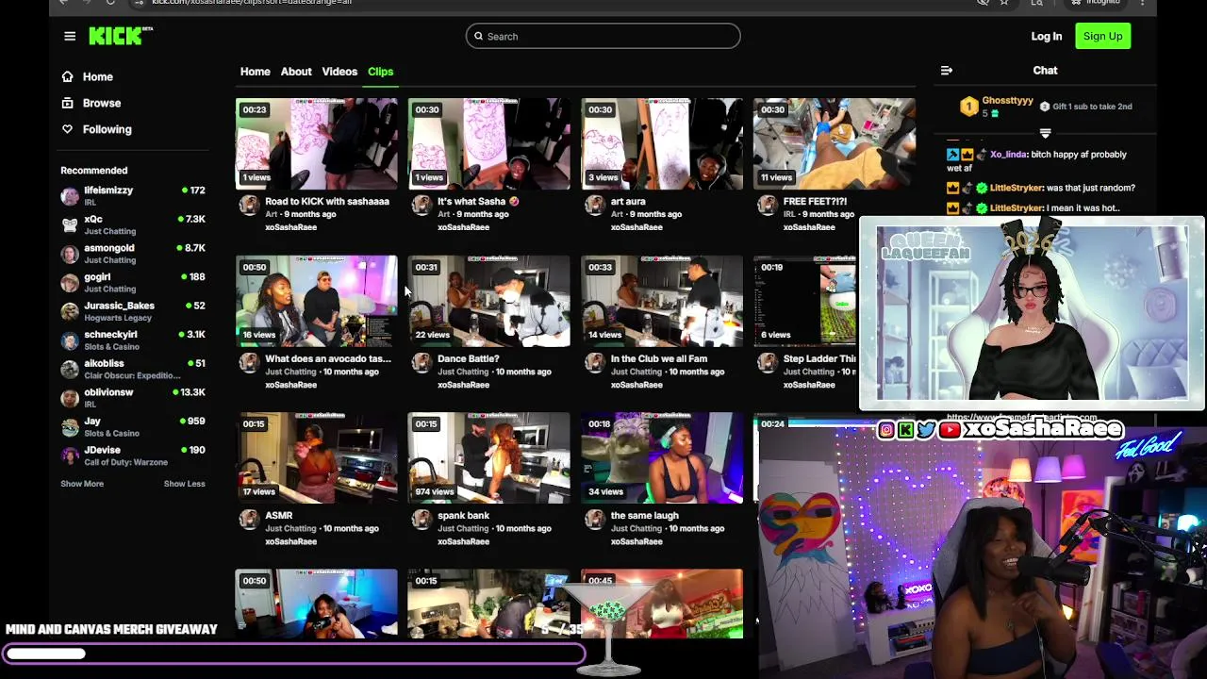
Task: Click oblivionsw's avatar in Recommended
Action: 70,398
